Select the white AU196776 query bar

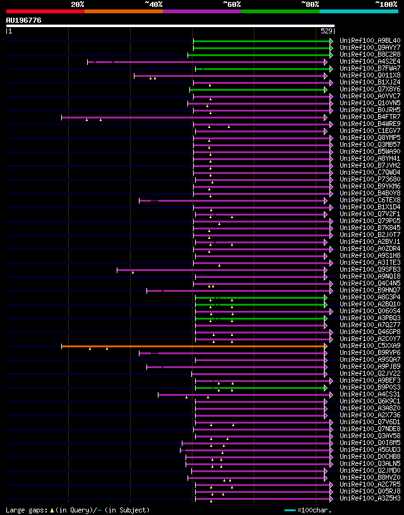coord(170,26)
